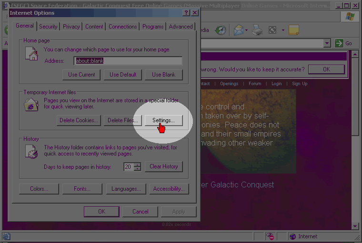Open the Colors settings button
The height and width of the screenshot is (243, 362).
pyautogui.click(x=39, y=189)
